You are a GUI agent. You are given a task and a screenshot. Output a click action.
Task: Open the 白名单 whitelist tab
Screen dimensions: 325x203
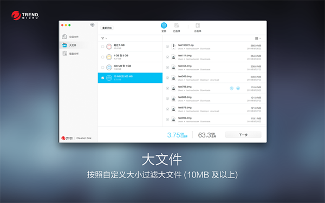(x=198, y=28)
